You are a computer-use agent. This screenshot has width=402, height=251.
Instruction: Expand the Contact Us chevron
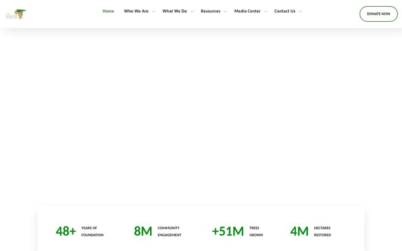point(300,12)
